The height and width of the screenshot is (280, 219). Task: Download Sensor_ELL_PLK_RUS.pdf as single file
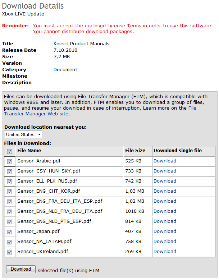pos(165,181)
